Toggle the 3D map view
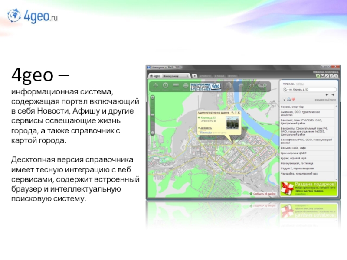This screenshot has width=347, height=260. pos(251,85)
